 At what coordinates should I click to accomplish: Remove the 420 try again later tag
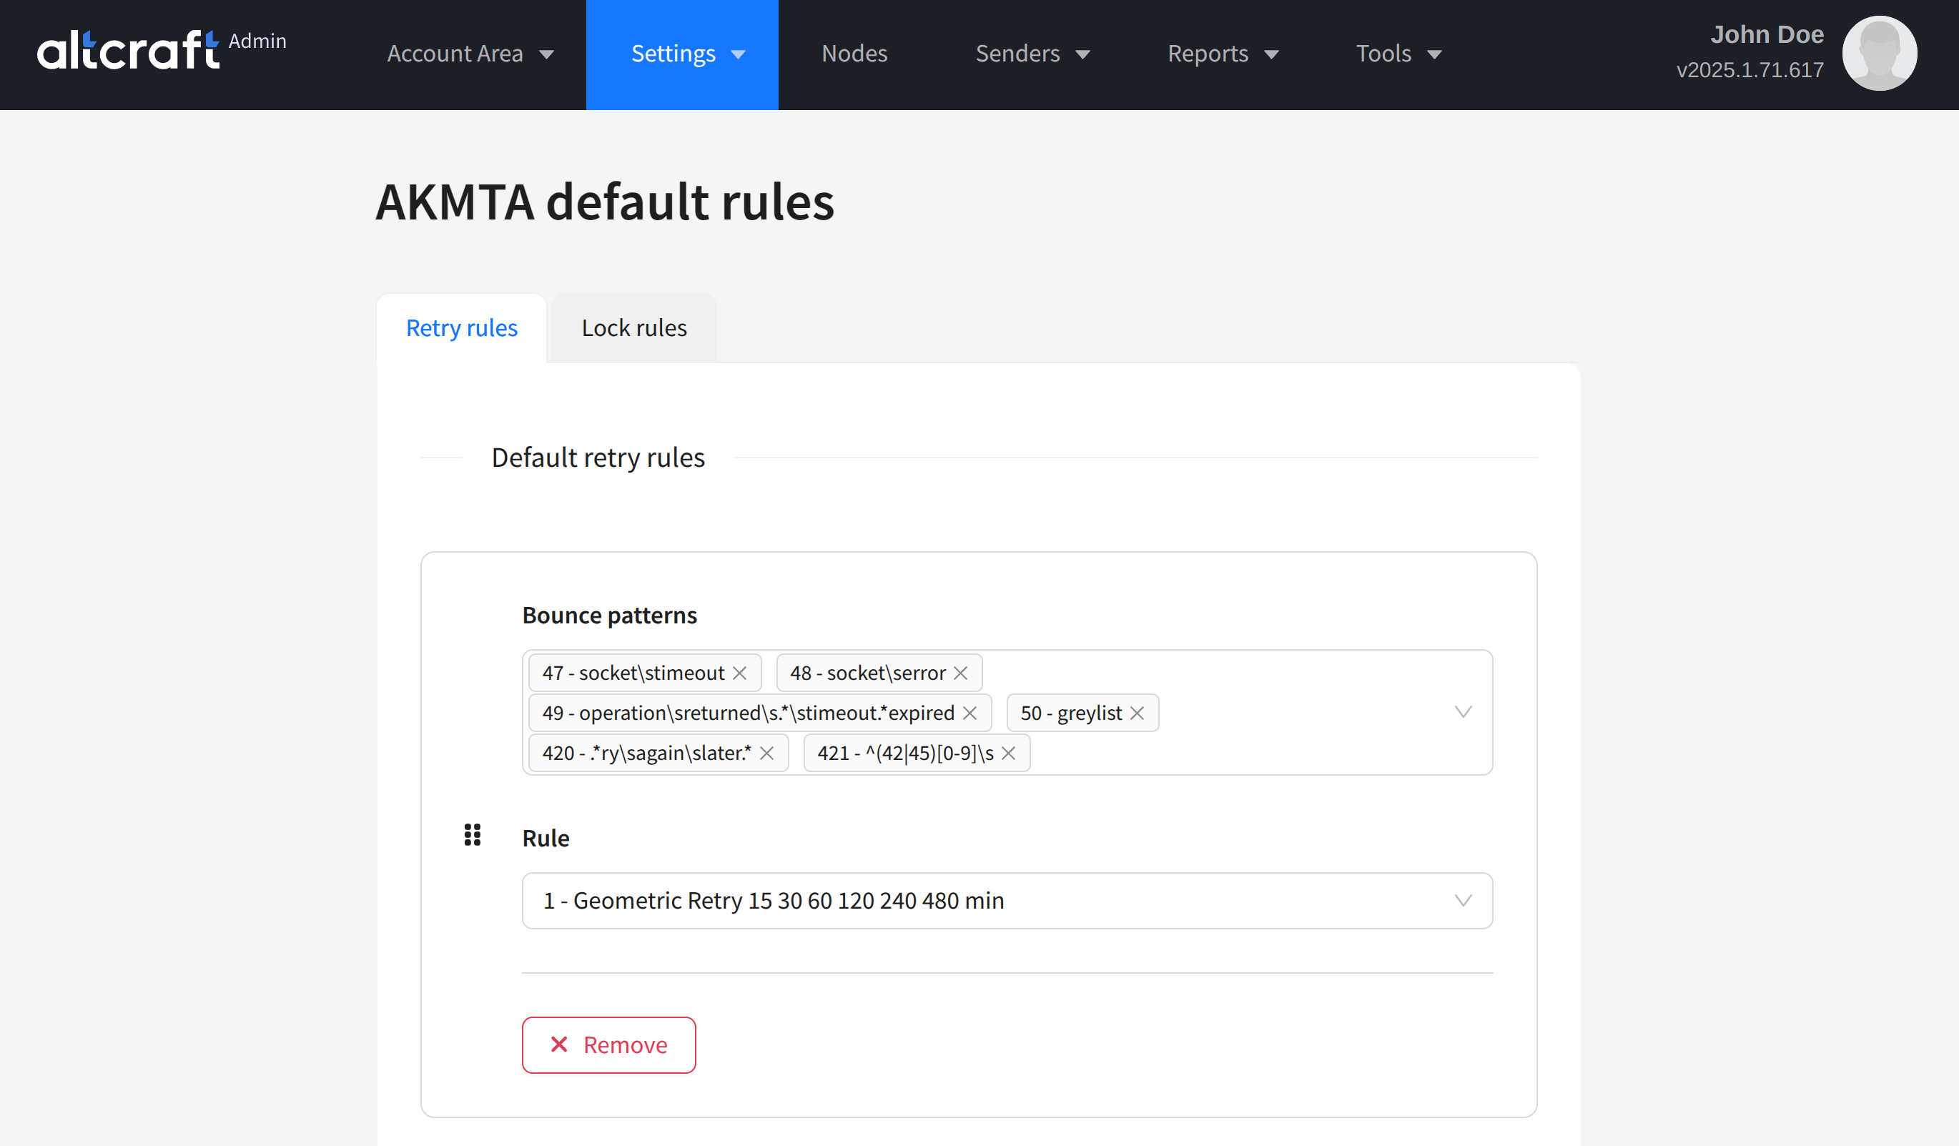(766, 754)
